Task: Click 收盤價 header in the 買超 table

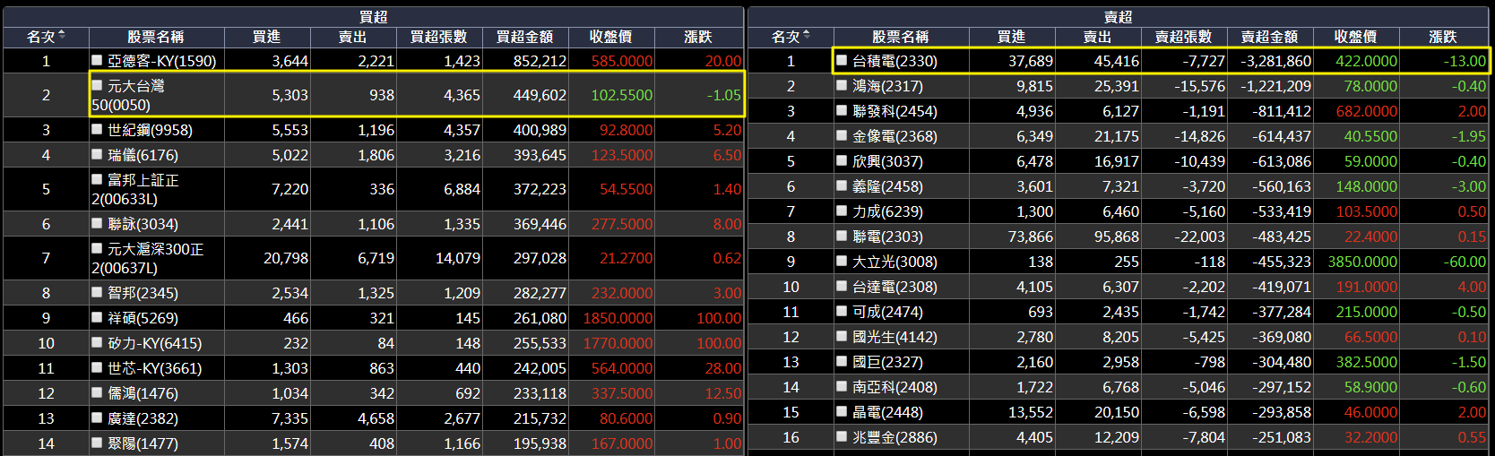Action: coord(611,37)
